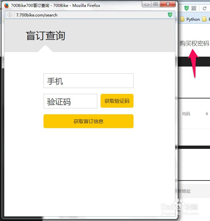The height and width of the screenshot is (221, 210).
Task: Click the 盲订查询 heading tab
Action: pyautogui.click(x=45, y=36)
